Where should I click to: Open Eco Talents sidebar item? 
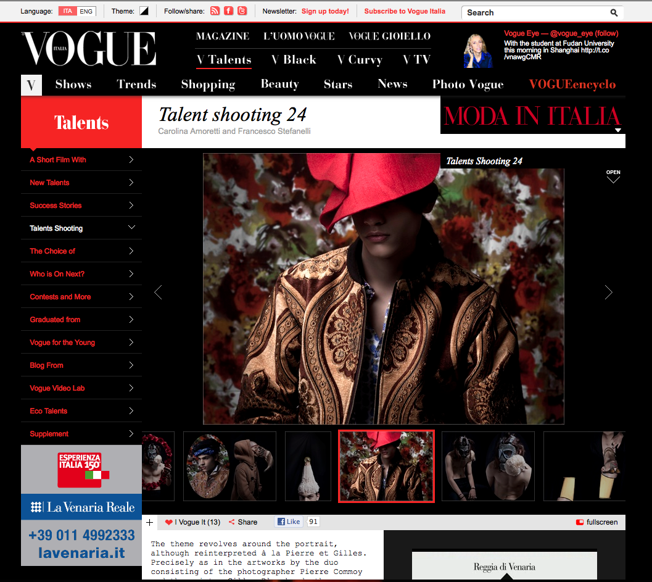point(81,411)
